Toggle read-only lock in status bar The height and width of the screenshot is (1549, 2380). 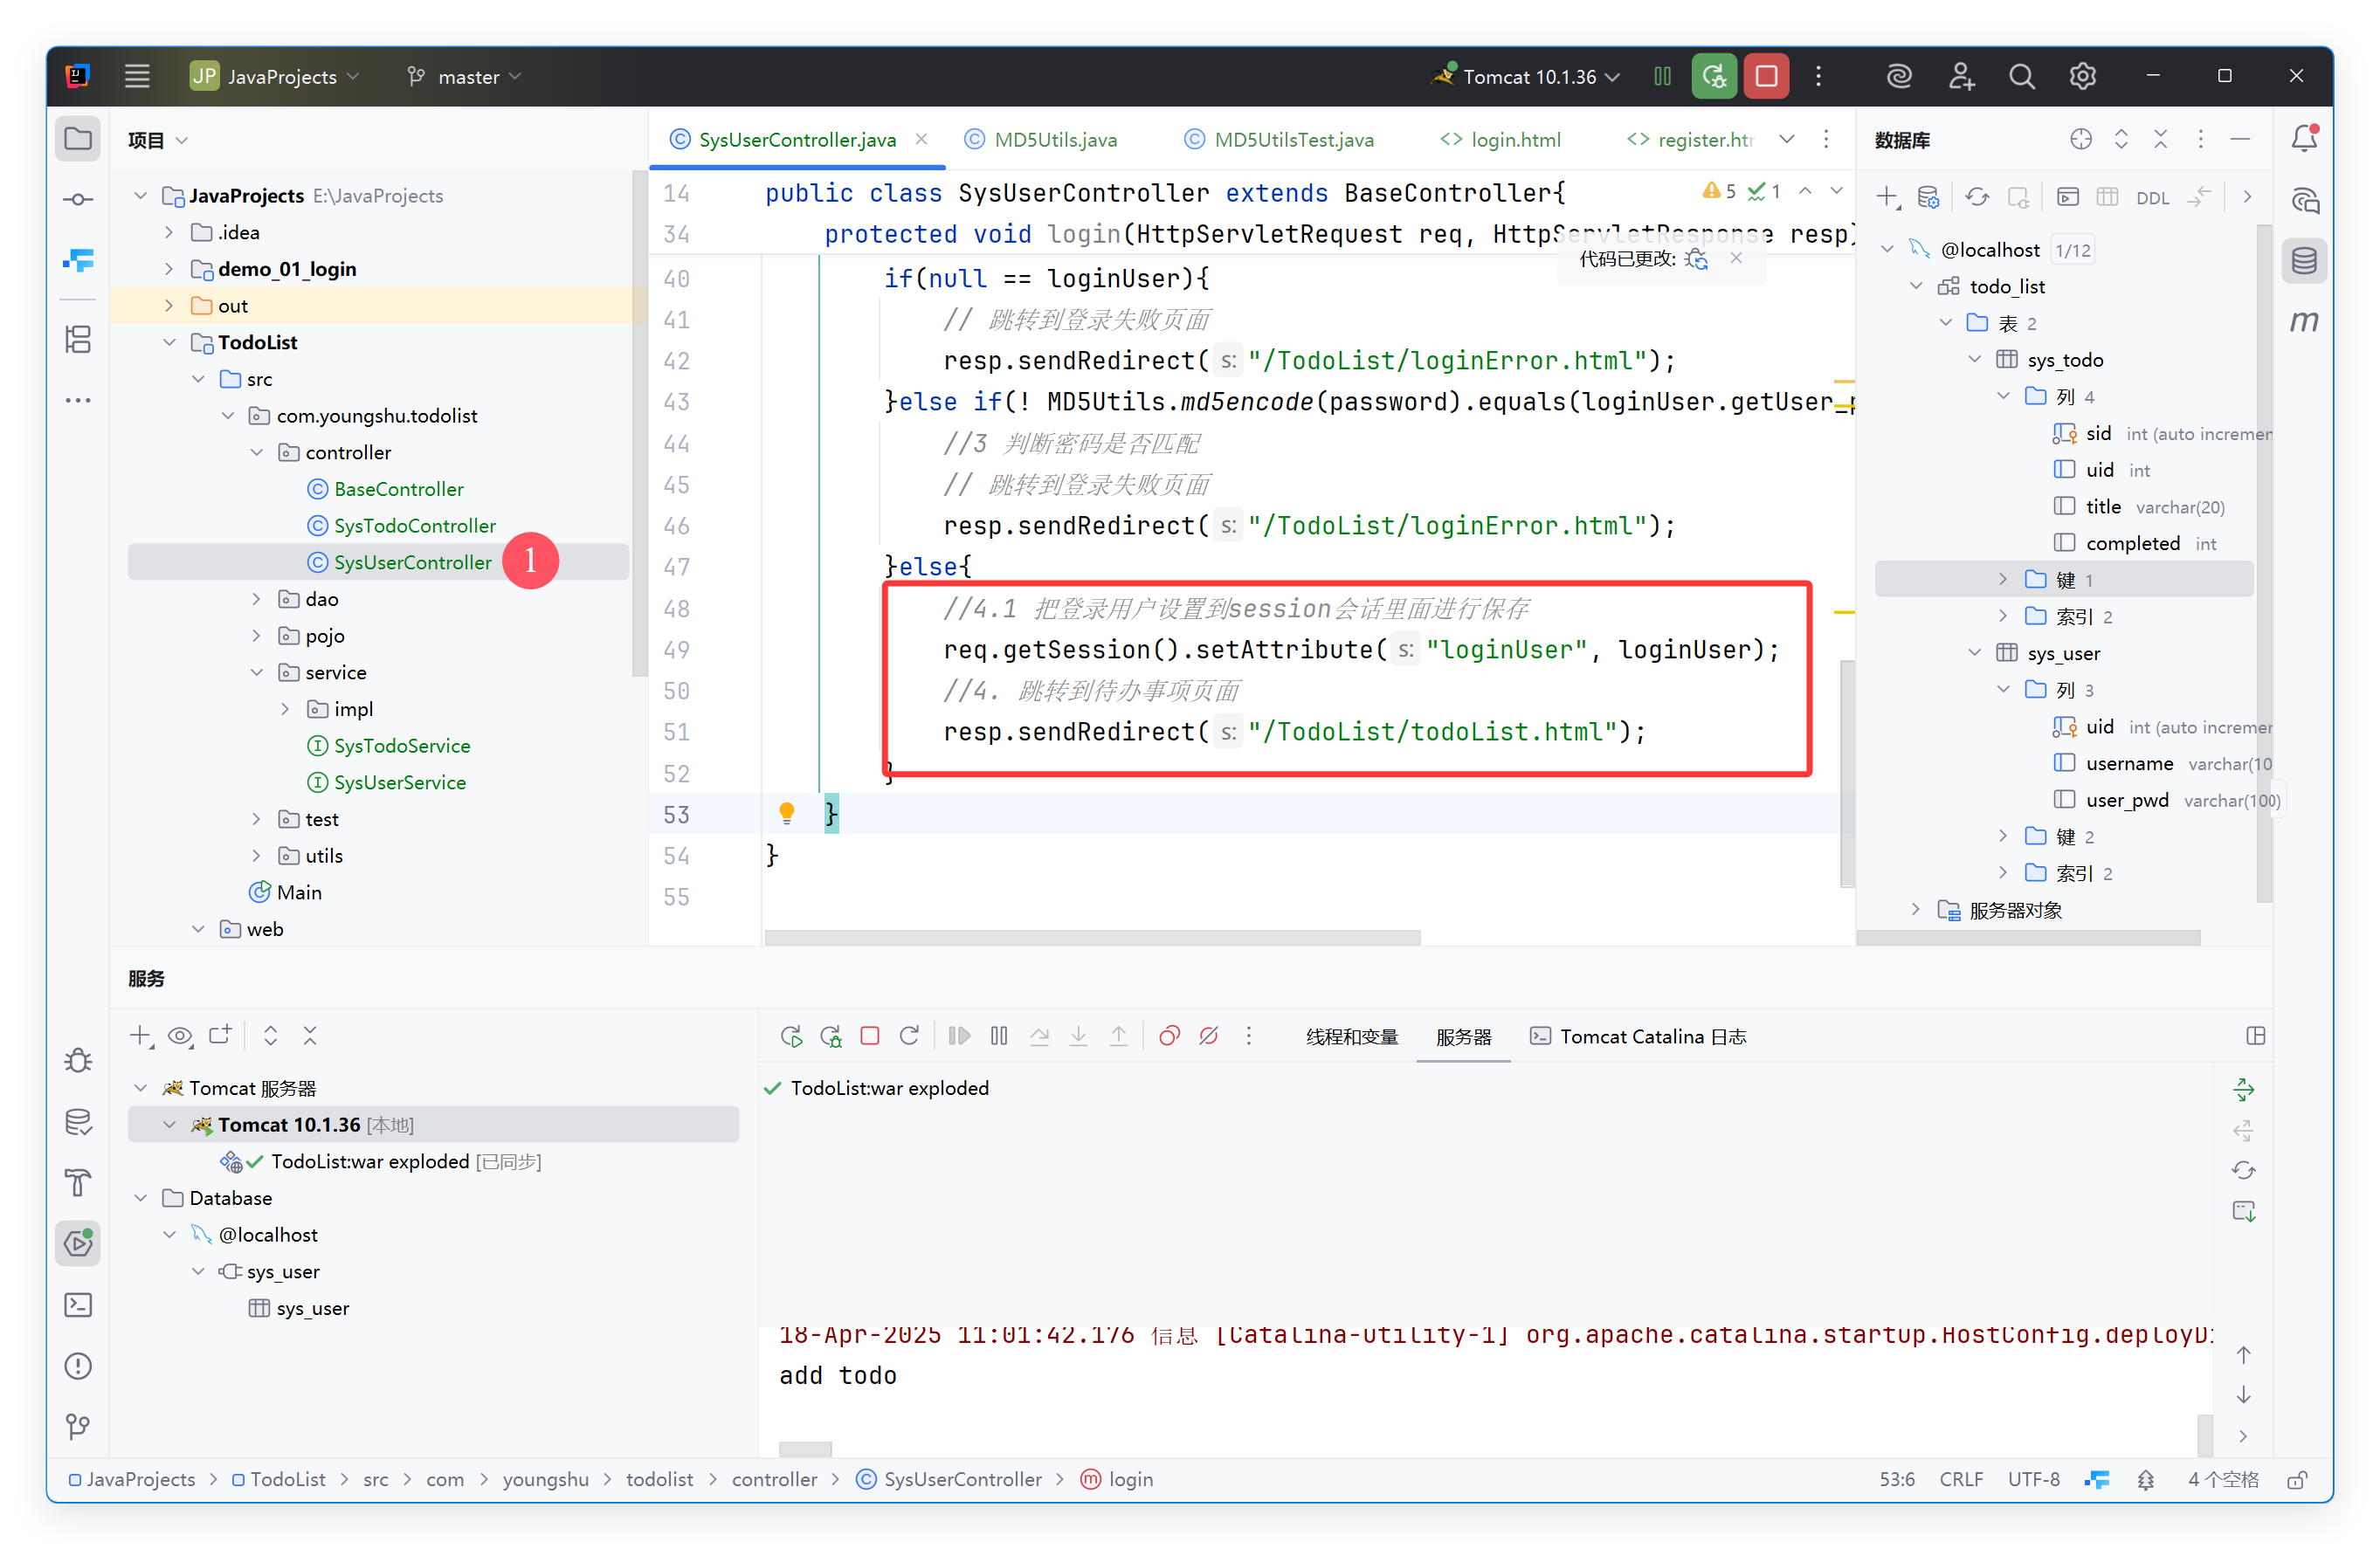[2297, 1479]
